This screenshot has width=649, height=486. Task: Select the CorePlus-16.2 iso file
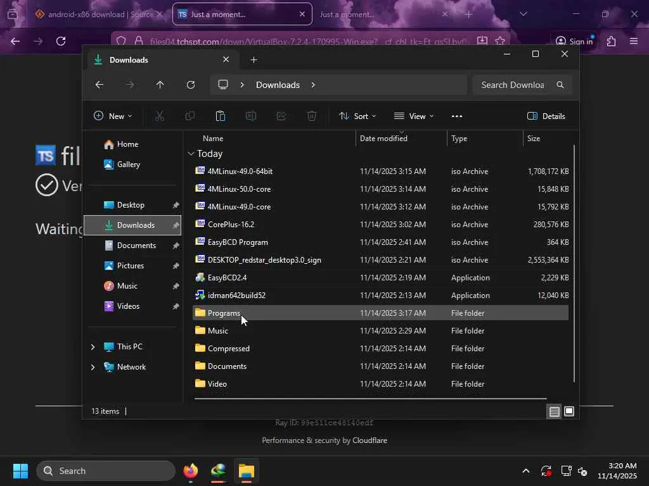pos(380,225)
